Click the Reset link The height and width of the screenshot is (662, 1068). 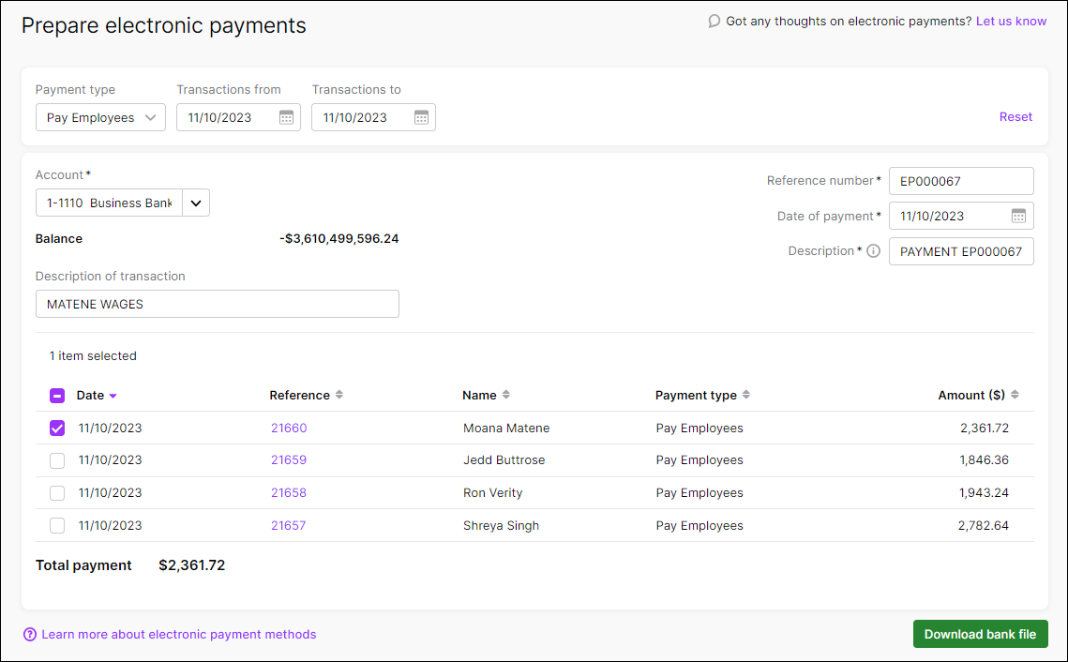1015,116
